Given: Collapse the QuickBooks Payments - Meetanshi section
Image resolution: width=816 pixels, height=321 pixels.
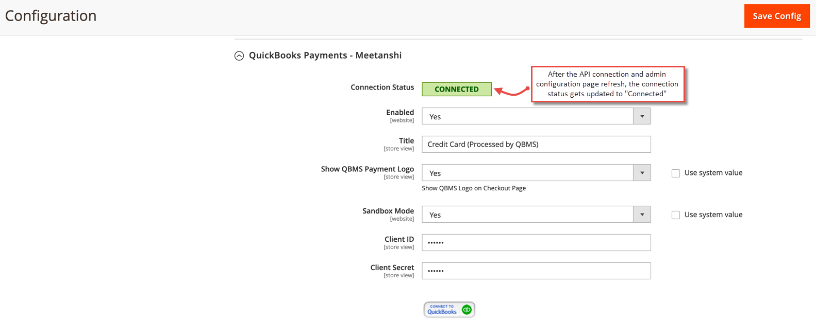Looking at the screenshot, I should click(239, 56).
